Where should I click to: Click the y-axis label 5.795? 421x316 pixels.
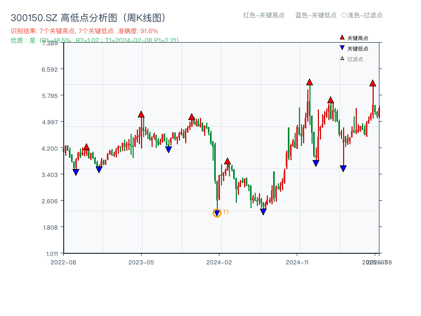point(49,96)
